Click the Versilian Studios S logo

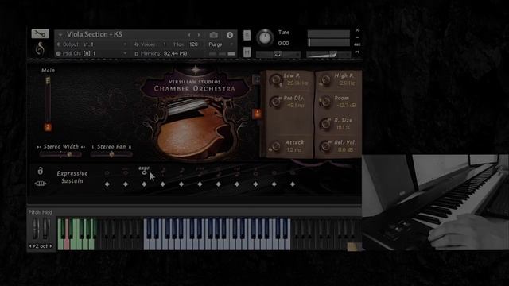tap(40, 48)
